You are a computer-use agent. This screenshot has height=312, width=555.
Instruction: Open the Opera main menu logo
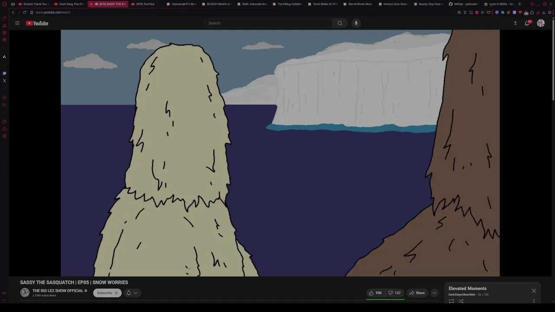pyautogui.click(x=4, y=4)
